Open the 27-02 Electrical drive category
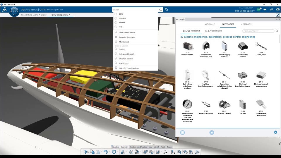 (187, 49)
